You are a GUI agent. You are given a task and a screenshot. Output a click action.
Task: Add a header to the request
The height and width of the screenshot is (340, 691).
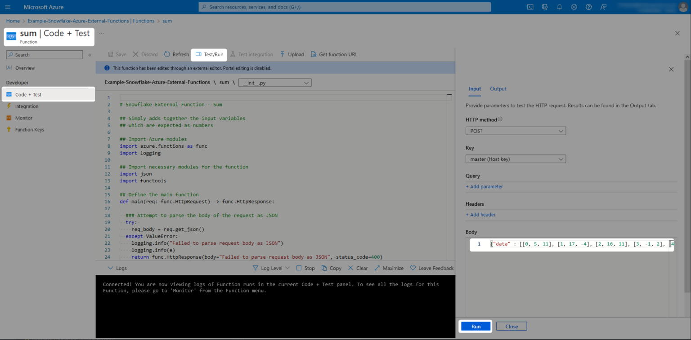(480, 215)
